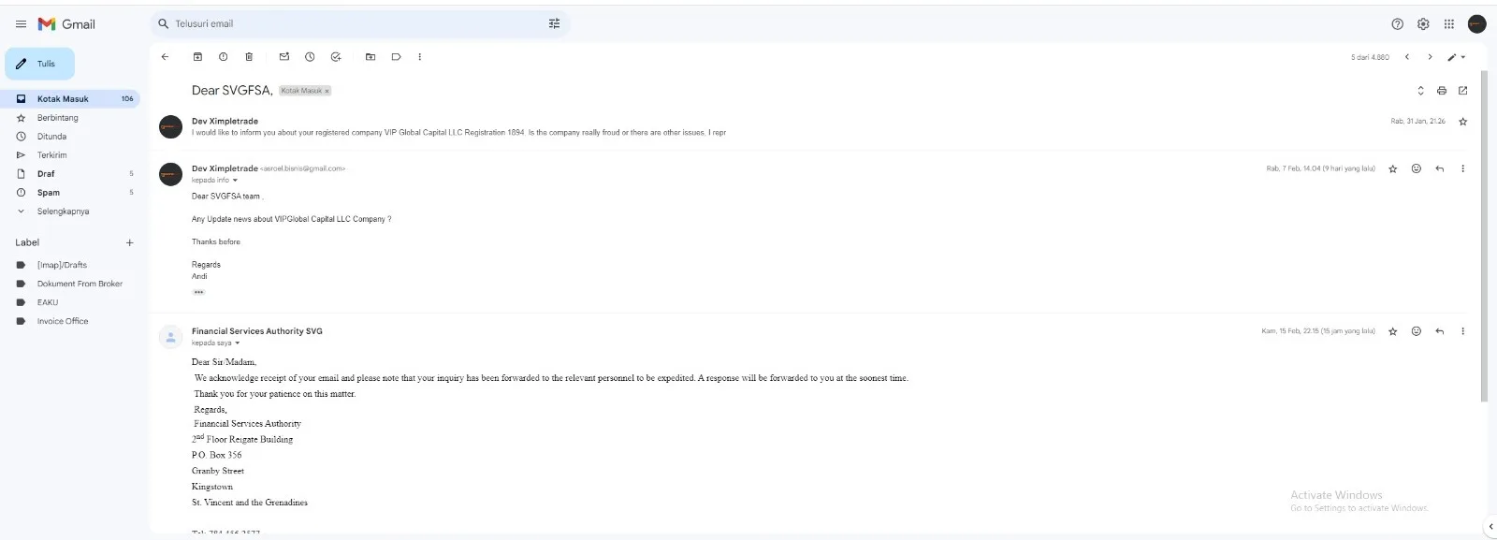Go to the newer conversation arrow
The image size is (1497, 540).
tap(1406, 57)
